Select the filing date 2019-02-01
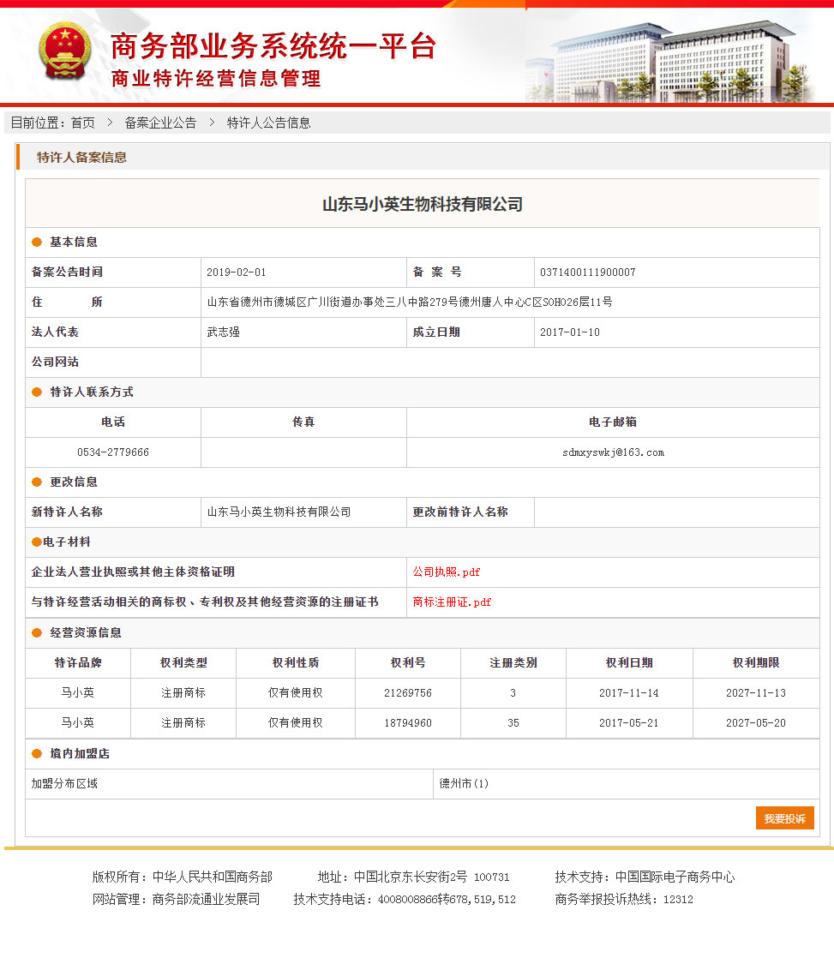834x970 pixels. click(x=237, y=272)
